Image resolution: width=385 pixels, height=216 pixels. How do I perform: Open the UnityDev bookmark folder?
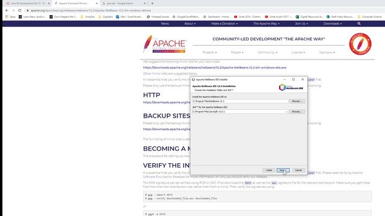coord(88,17)
